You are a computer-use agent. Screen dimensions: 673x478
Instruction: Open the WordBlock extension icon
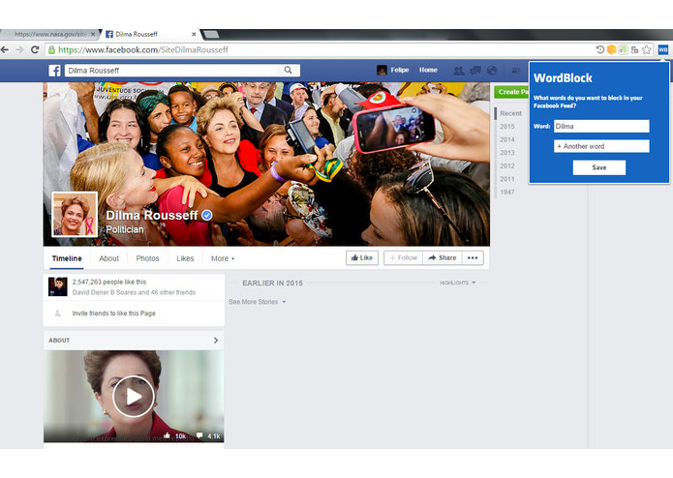[662, 49]
